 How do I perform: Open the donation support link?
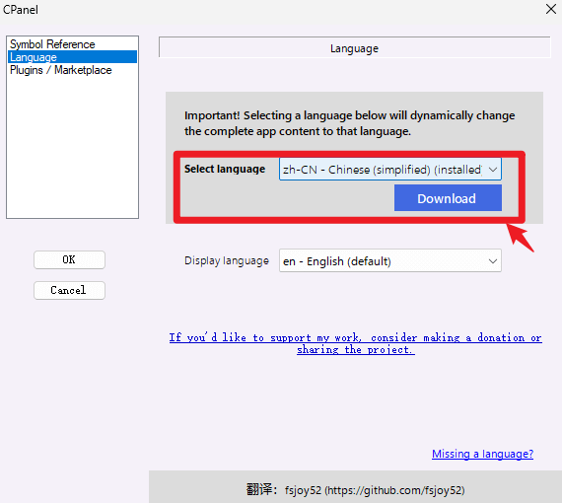tap(355, 343)
